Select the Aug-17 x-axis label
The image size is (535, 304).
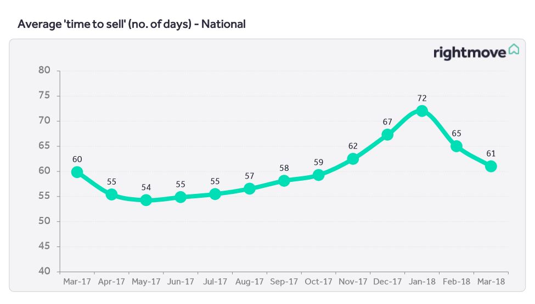click(249, 282)
